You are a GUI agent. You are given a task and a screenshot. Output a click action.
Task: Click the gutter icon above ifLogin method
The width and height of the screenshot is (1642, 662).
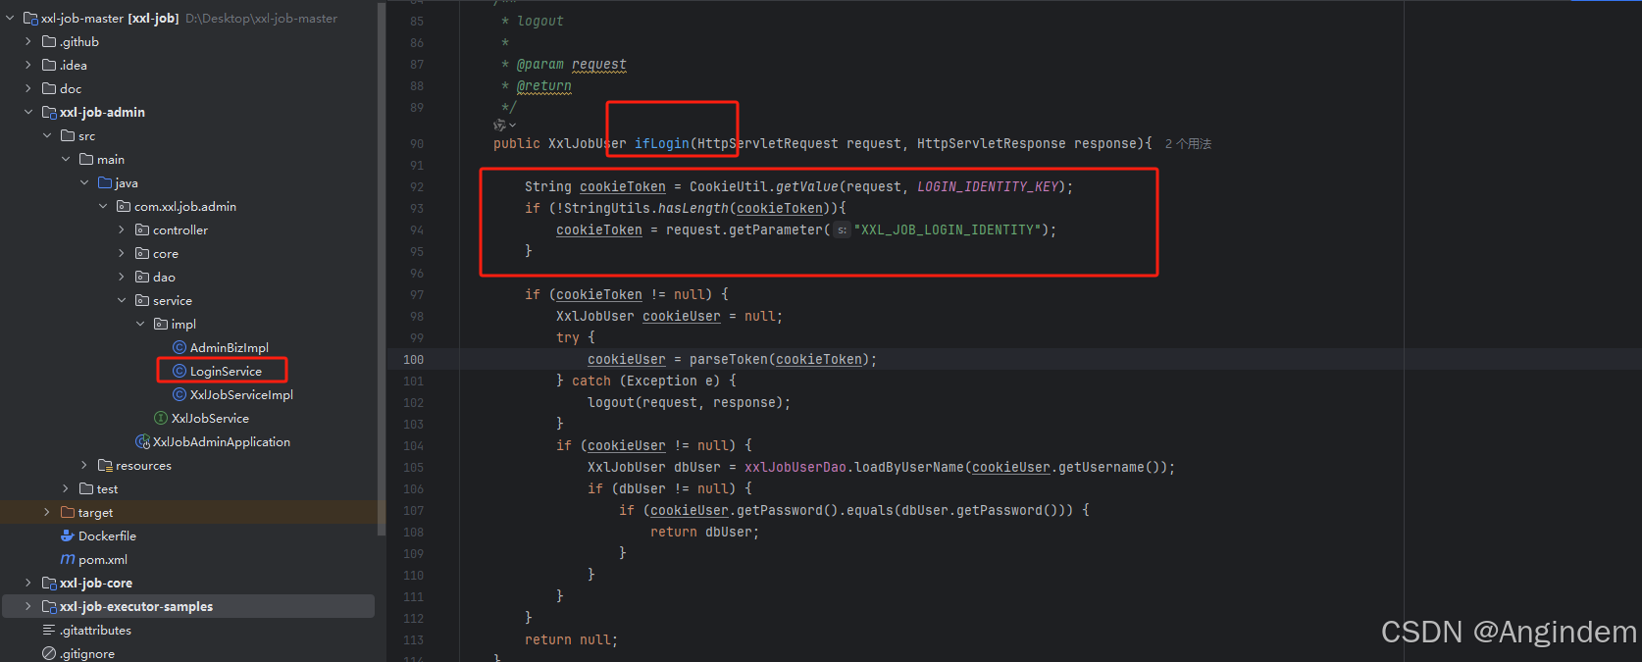pyautogui.click(x=504, y=125)
